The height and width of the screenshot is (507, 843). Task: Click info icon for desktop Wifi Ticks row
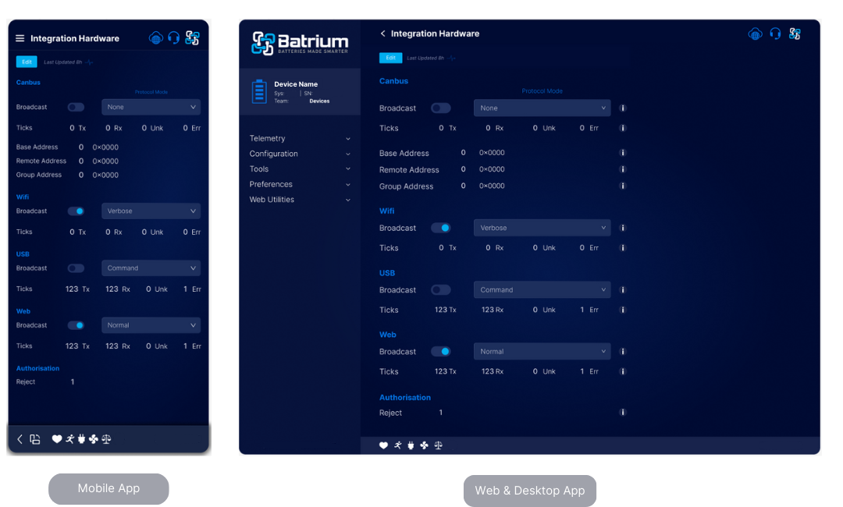pos(623,247)
